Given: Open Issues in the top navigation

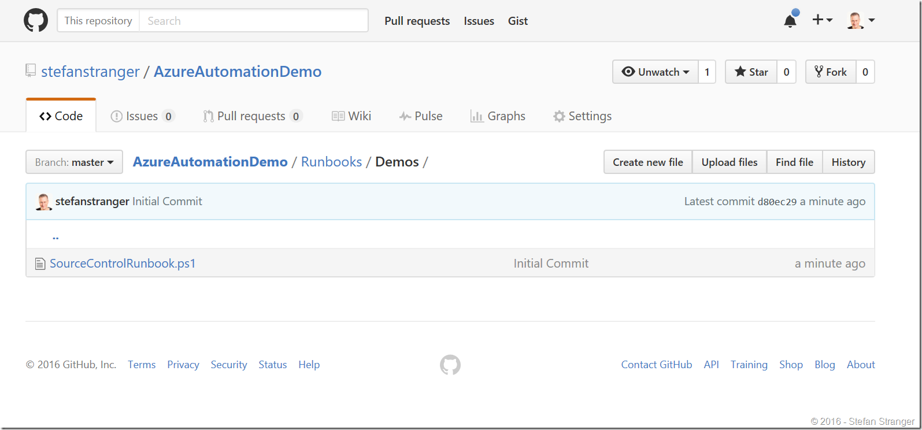Looking at the screenshot, I should pyautogui.click(x=479, y=21).
